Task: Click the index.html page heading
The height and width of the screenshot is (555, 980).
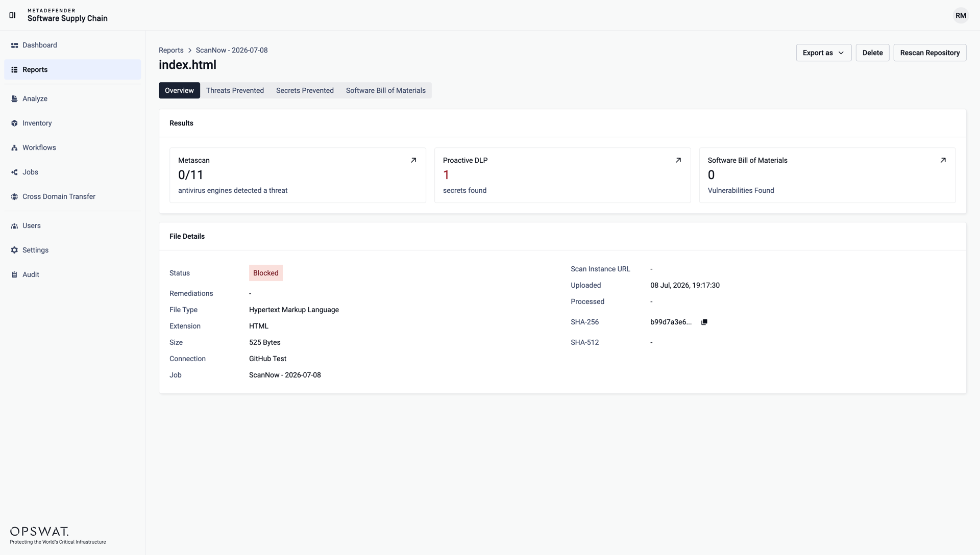Action: point(187,65)
